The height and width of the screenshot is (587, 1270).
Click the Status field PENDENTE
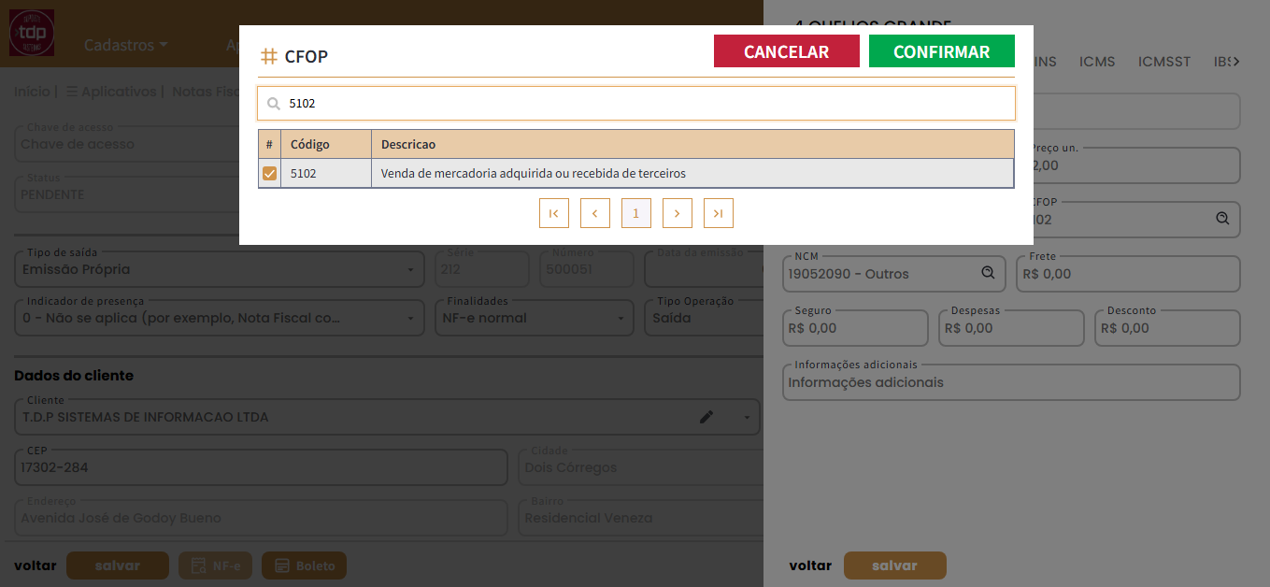pos(127,194)
